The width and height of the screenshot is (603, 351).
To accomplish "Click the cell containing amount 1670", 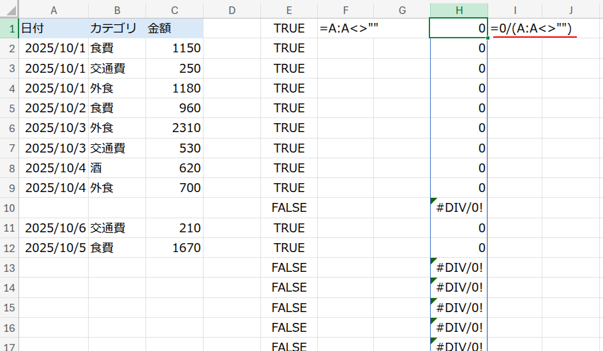I will tap(174, 248).
